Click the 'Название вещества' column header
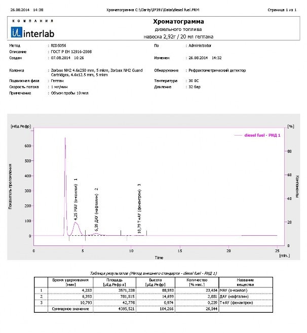This screenshot has width=307, height=333. pos(245,282)
